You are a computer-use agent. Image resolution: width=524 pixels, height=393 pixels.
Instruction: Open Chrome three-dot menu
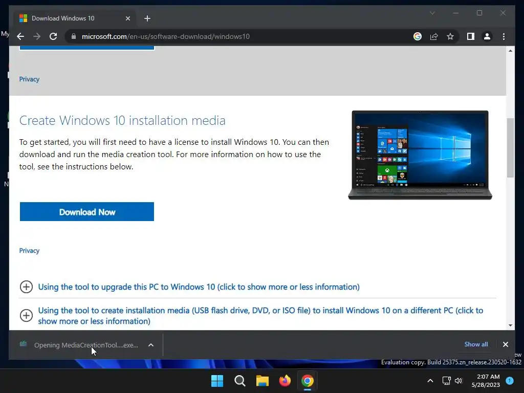(x=504, y=36)
